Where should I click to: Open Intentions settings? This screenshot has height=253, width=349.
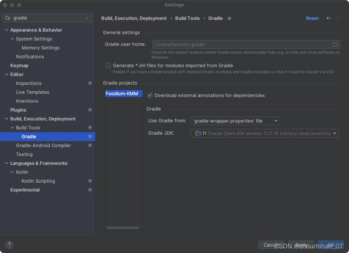(x=27, y=101)
